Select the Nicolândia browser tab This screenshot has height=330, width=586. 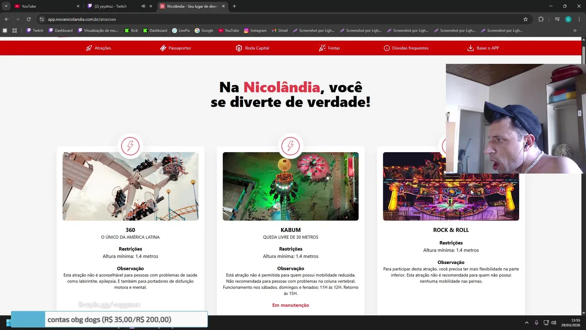click(x=192, y=6)
